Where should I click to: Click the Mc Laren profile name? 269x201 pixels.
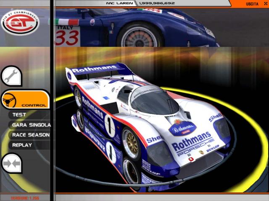119,3
